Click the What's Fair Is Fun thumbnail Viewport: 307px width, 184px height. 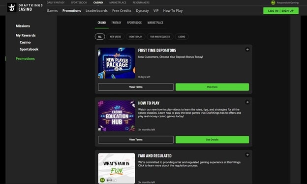pos(117,168)
